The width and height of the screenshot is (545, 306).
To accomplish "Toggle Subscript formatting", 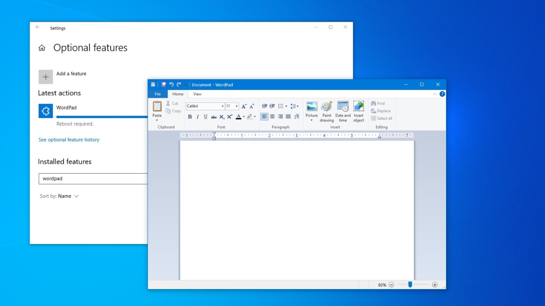I will (x=222, y=117).
